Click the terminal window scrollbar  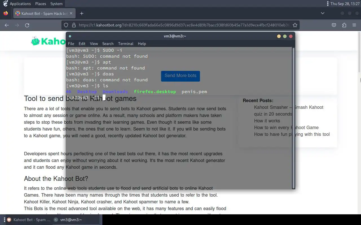coord(293,118)
